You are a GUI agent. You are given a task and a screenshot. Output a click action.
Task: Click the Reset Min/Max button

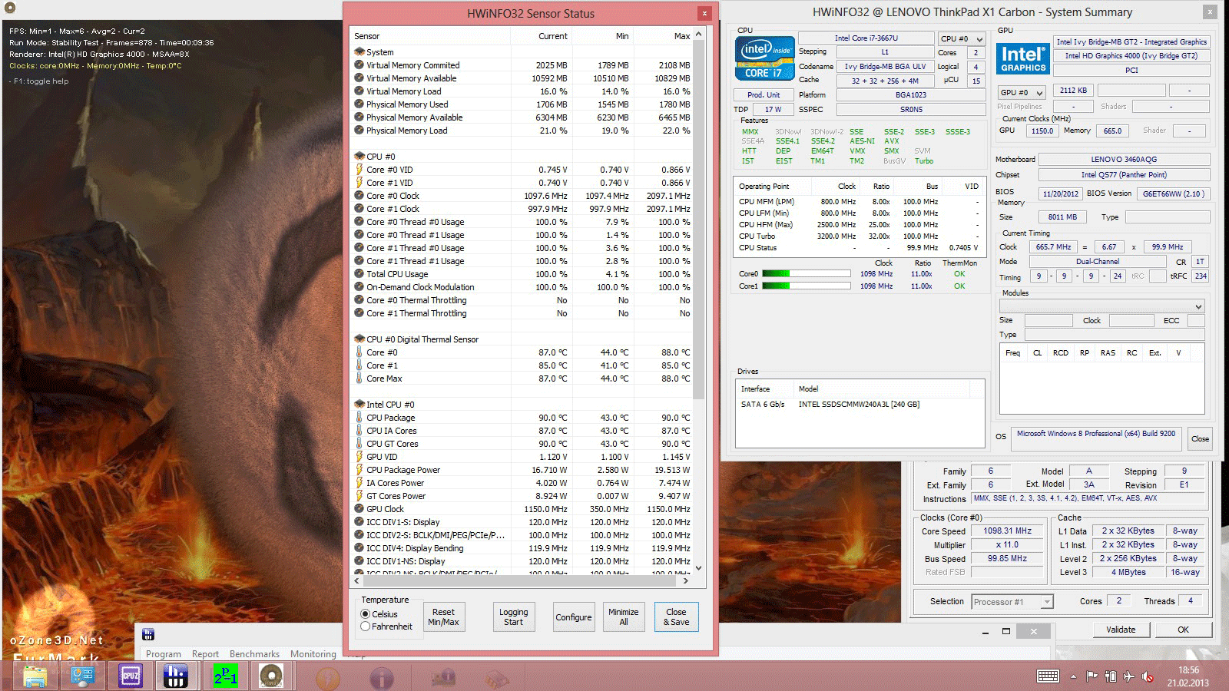(443, 617)
